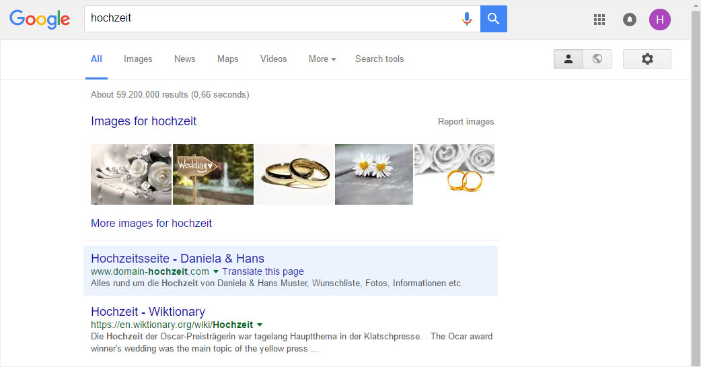Click the blue search magnifier button

[494, 19]
